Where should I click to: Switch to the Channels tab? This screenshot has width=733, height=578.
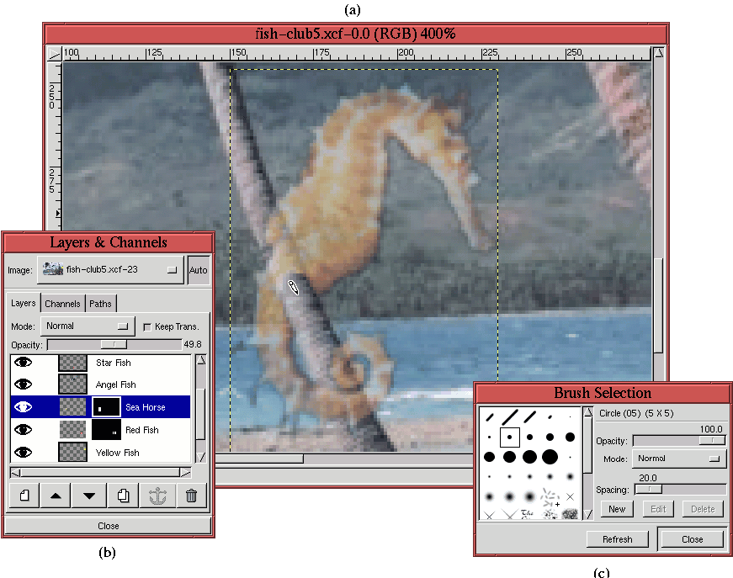62,304
